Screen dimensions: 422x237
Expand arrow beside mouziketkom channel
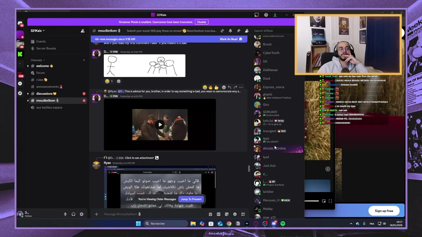tap(28, 100)
